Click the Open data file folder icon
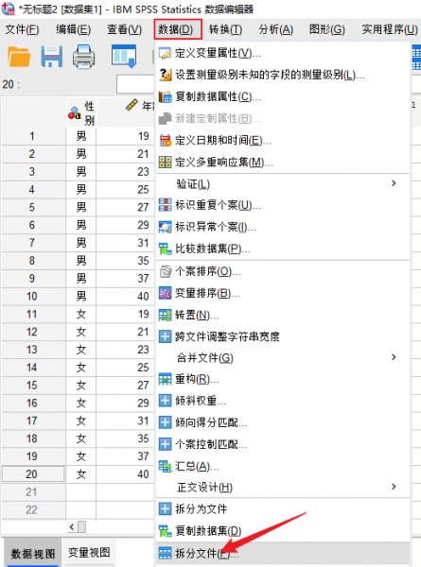The image size is (421, 567). 19,57
